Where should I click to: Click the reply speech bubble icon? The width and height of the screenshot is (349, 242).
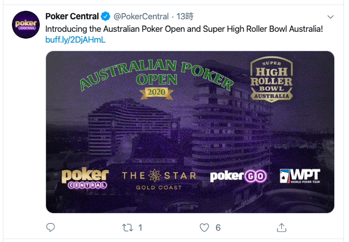[51, 227]
